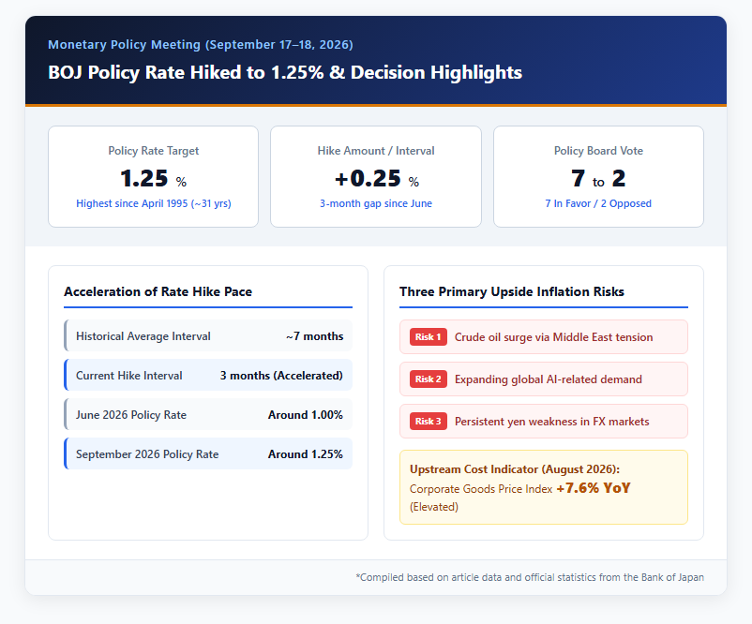The image size is (752, 624).
Task: Click the Upstream Cost Indicator (August 2026) heading
Action: tap(515, 469)
